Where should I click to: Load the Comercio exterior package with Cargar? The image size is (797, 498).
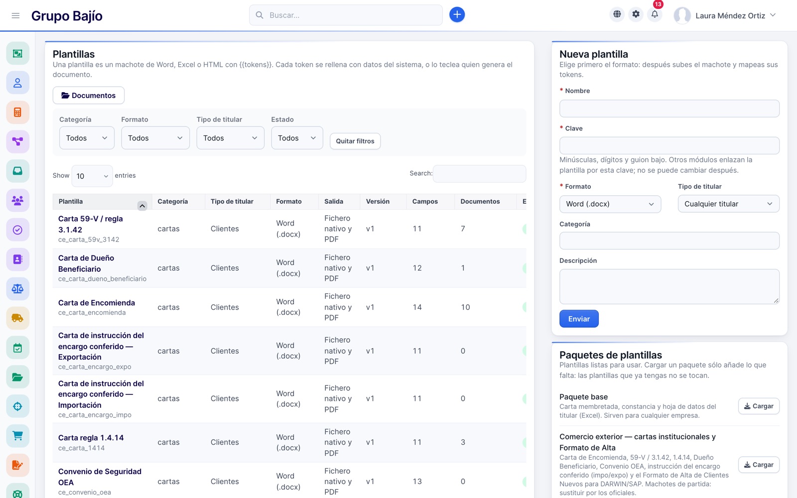[x=759, y=465]
